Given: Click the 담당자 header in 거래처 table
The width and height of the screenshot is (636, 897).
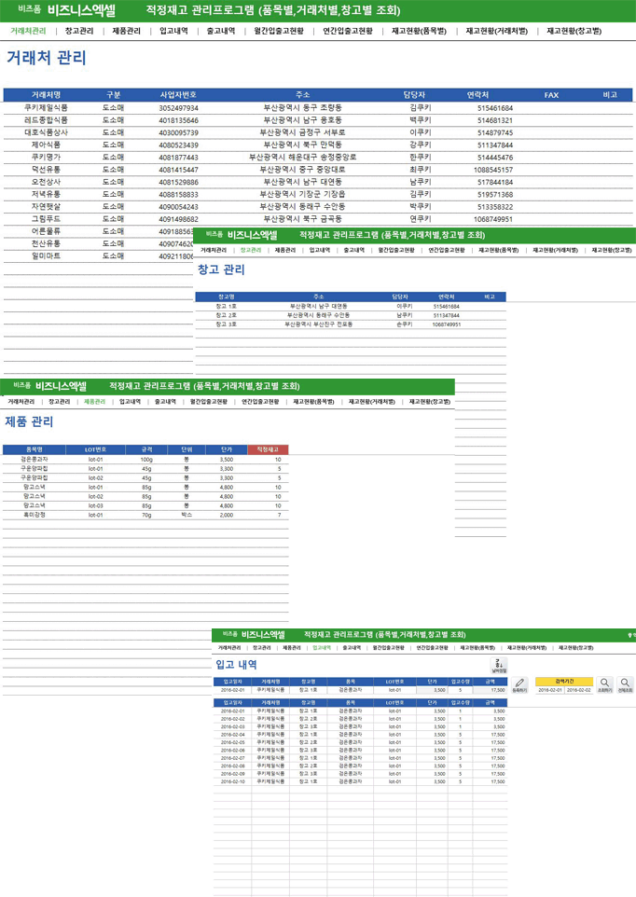Looking at the screenshot, I should click(414, 95).
